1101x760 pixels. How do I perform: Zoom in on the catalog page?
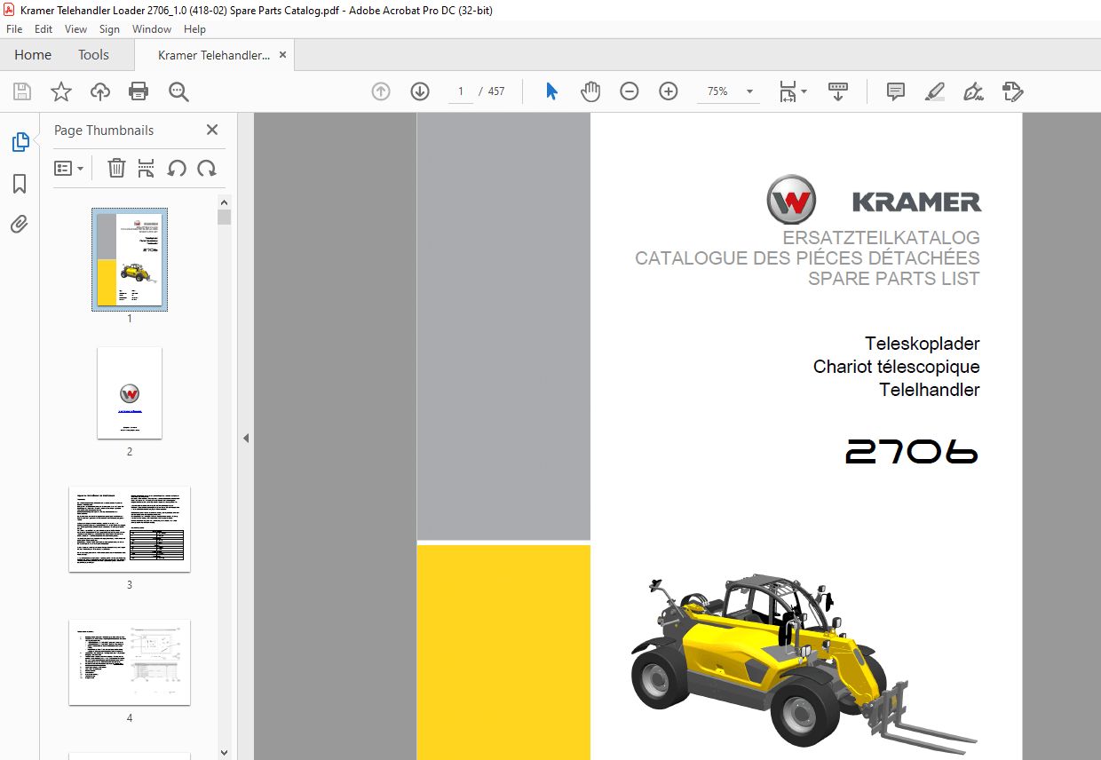pos(668,91)
